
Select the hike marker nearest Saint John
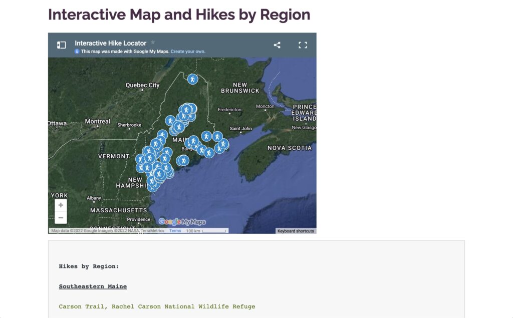pyautogui.click(x=217, y=136)
